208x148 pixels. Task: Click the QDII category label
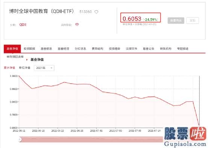click(x=23, y=25)
